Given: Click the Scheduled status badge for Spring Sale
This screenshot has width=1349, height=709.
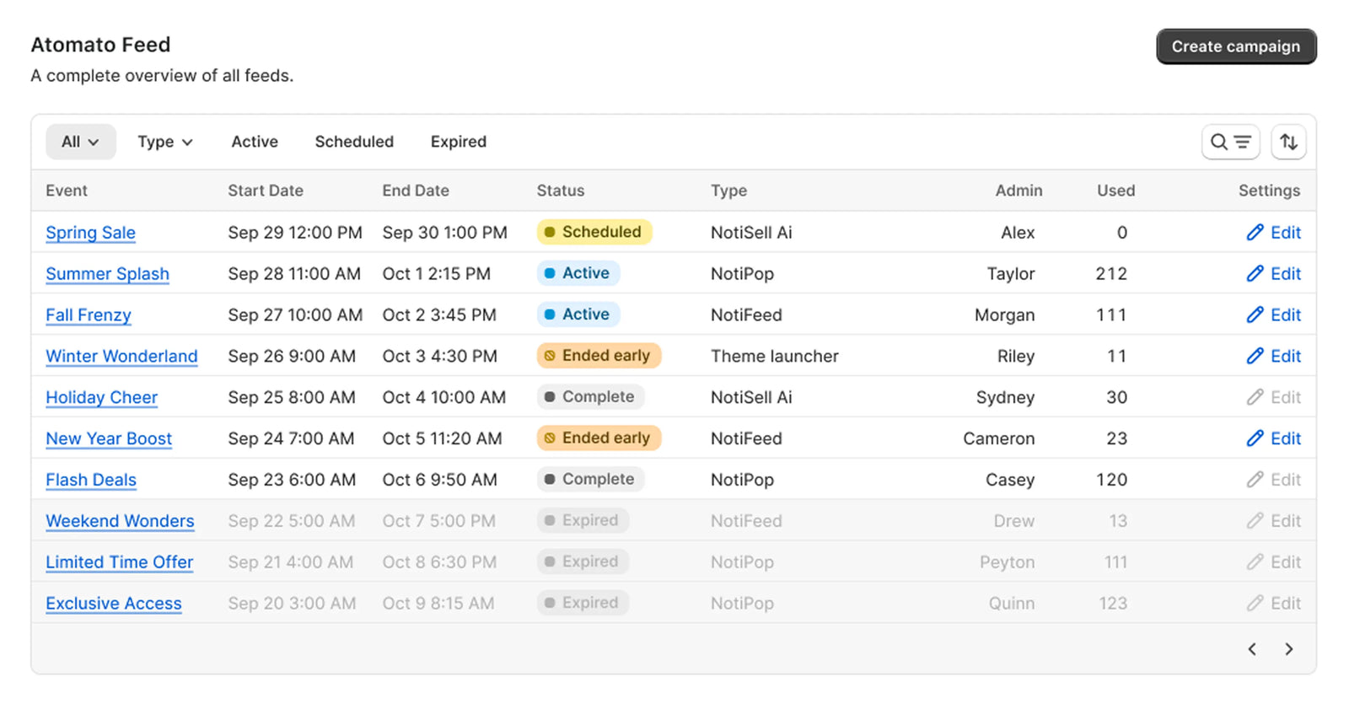Looking at the screenshot, I should 594,232.
